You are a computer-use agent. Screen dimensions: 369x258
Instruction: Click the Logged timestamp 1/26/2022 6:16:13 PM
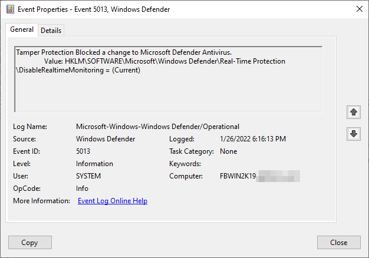(253, 139)
